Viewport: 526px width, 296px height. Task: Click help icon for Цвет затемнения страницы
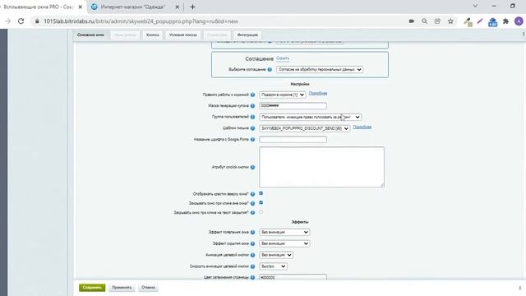pyautogui.click(x=252, y=278)
